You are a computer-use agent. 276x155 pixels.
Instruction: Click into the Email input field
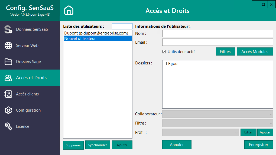[x=217, y=42]
